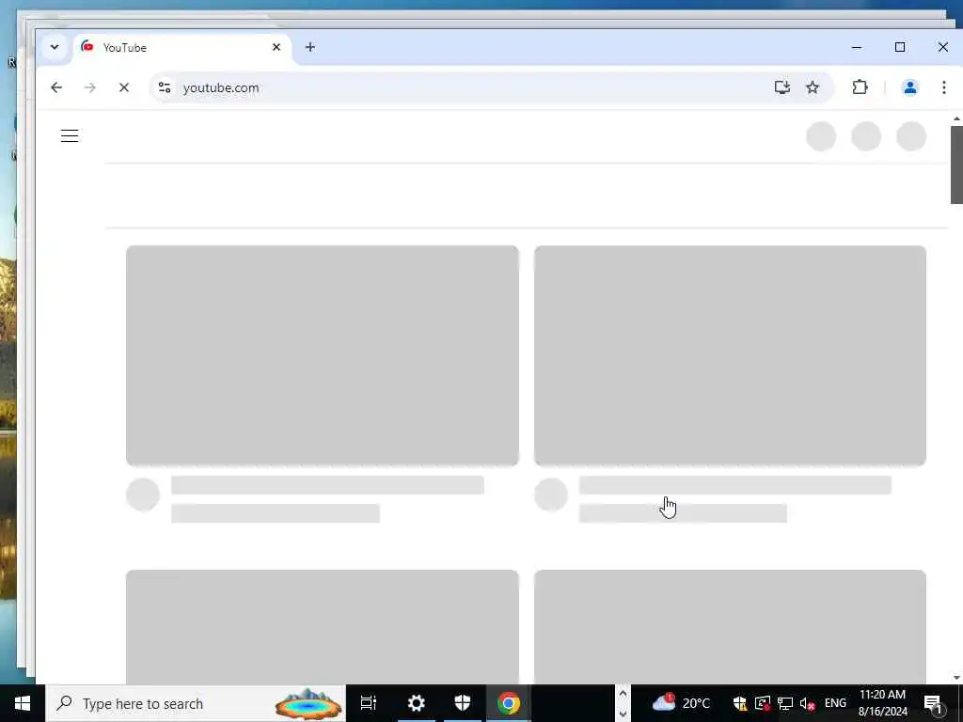963x722 pixels.
Task: Switch to Chrome on the taskbar
Action: [509, 703]
